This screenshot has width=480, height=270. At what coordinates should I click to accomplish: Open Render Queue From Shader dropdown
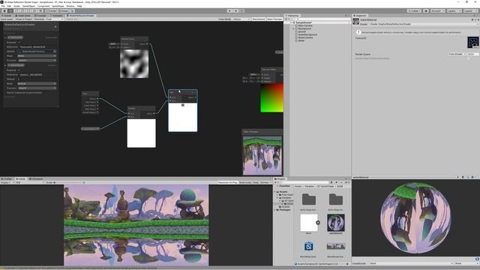(457, 54)
